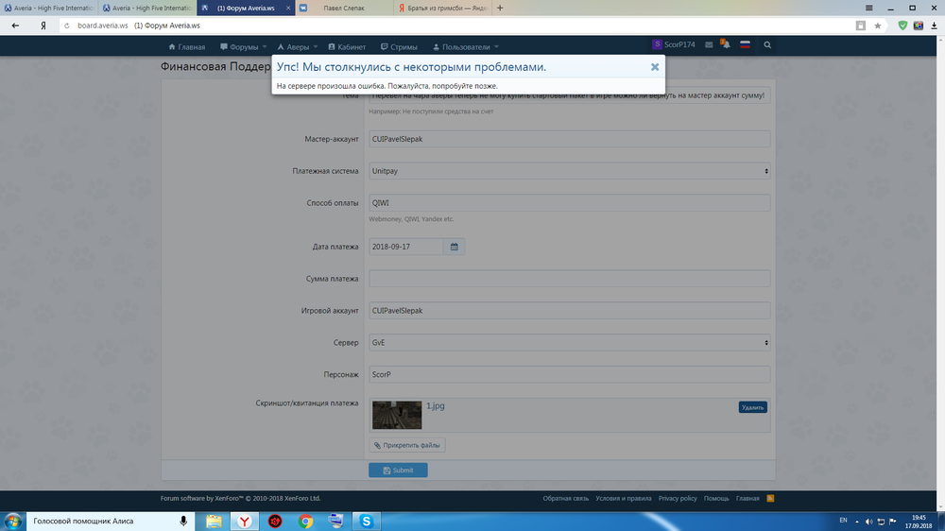The height and width of the screenshot is (531, 945).
Task: Close the server error popup
Action: 654,67
